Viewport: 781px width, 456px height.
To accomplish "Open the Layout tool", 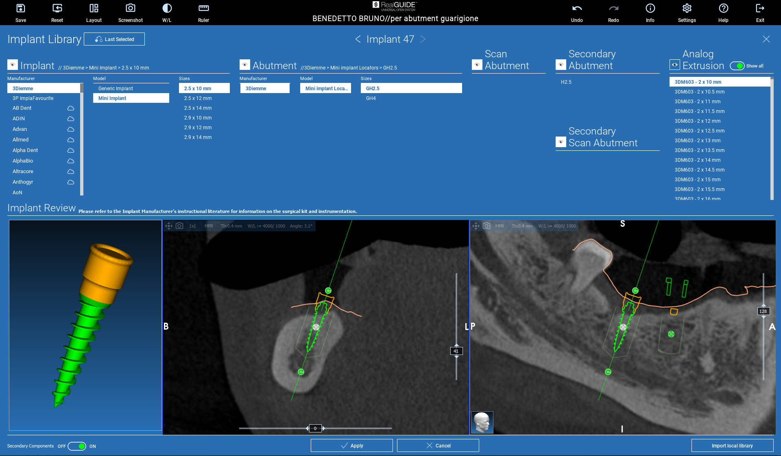I will (94, 9).
